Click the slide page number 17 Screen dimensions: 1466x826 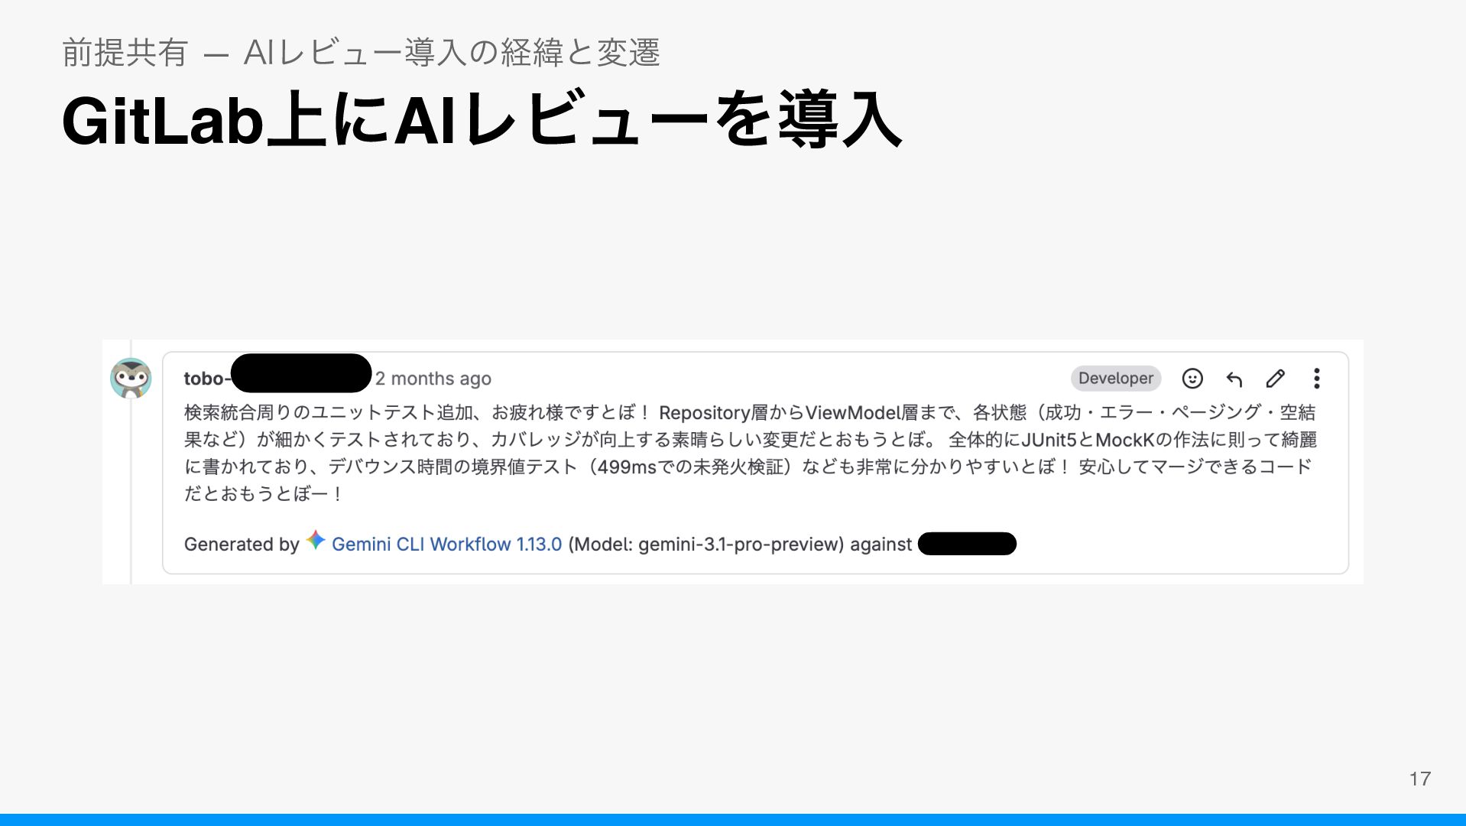coord(1420,779)
